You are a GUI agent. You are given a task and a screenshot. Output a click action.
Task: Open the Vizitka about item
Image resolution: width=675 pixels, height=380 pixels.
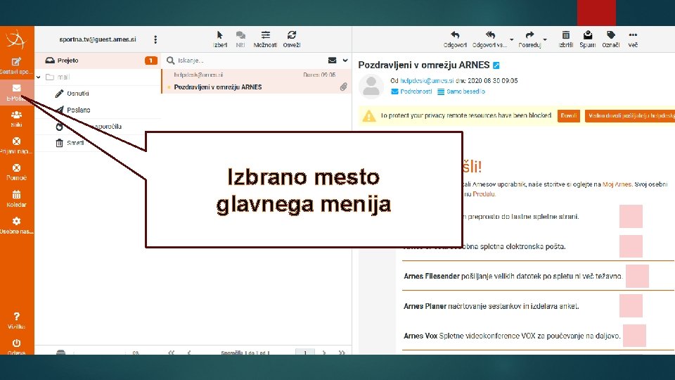pos(16,321)
